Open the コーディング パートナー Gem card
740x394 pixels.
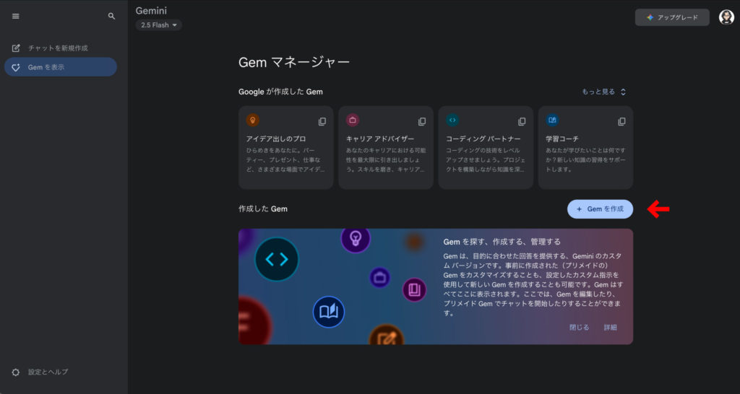coord(486,147)
